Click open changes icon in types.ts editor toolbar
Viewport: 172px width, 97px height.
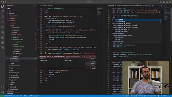(150, 6)
